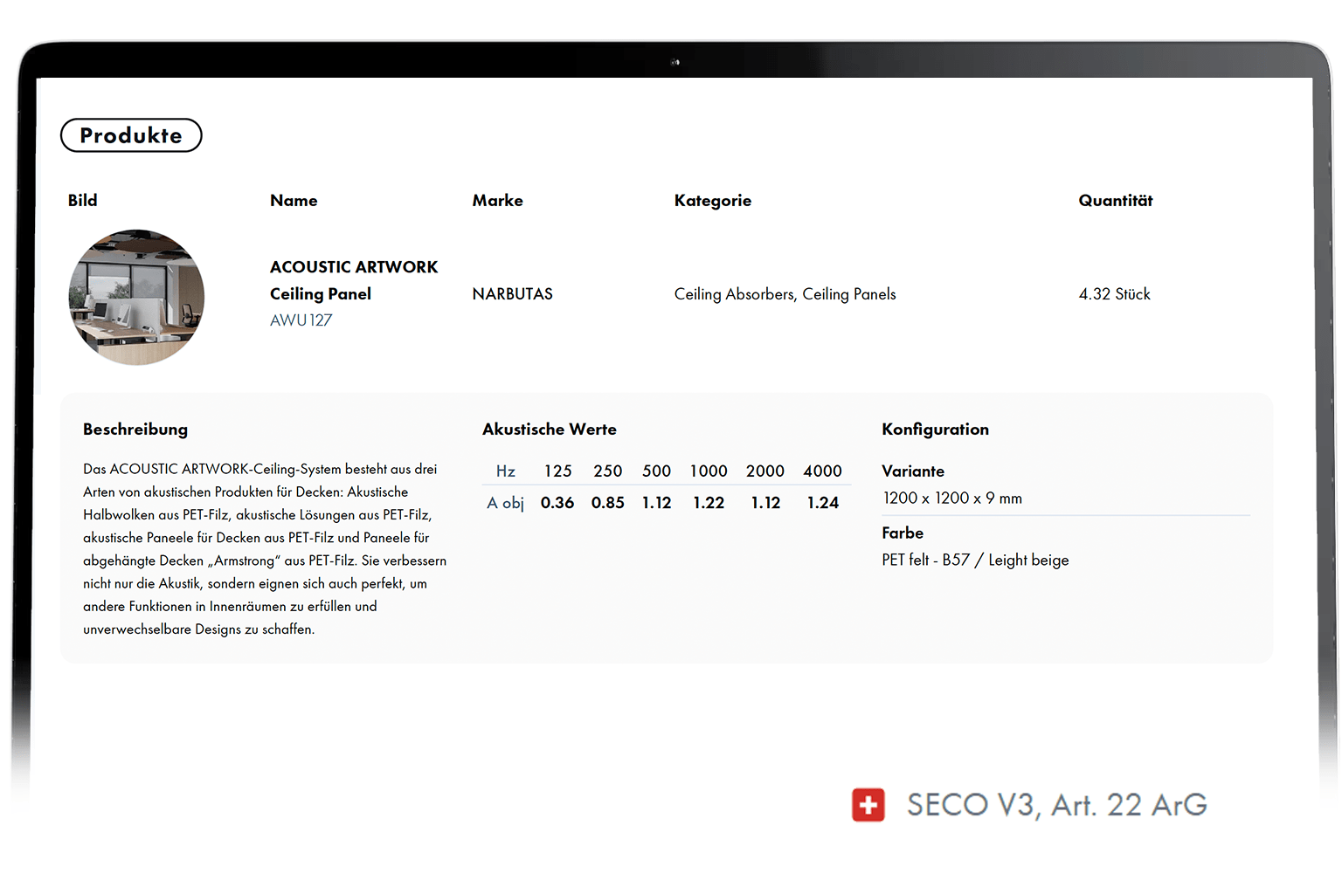Click the 0.36 absorption value at 125 Hz
The height and width of the screenshot is (894, 1342).
pyautogui.click(x=557, y=503)
